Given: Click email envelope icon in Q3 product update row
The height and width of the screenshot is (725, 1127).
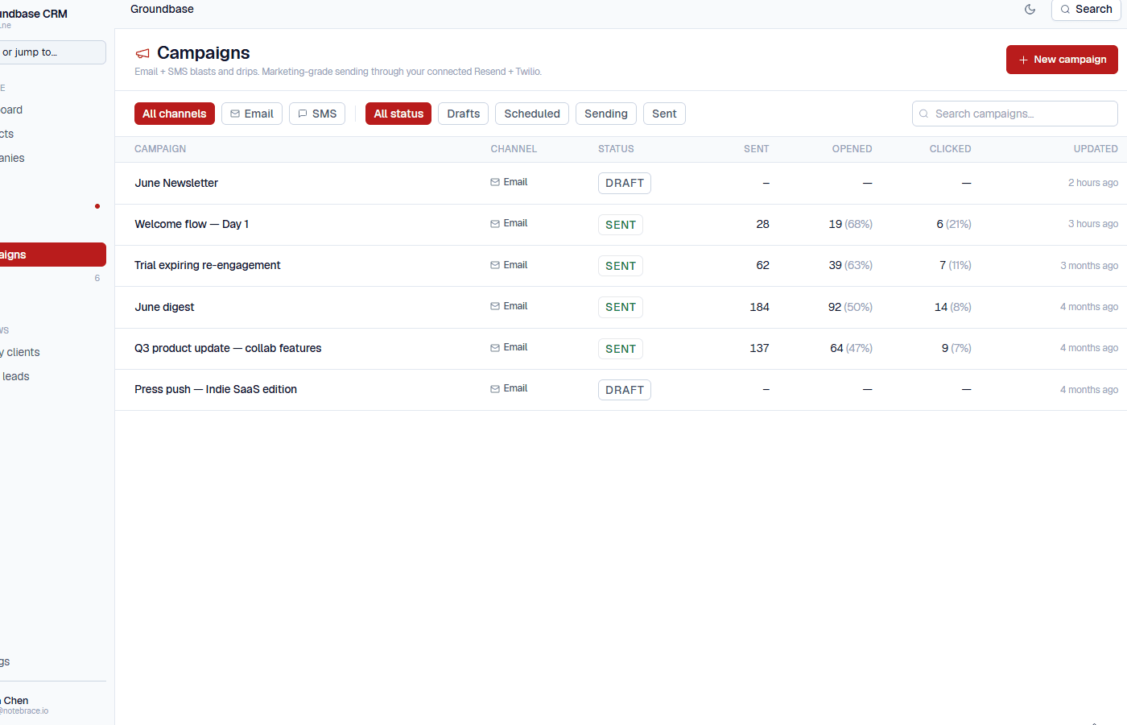Looking at the screenshot, I should click(x=495, y=348).
